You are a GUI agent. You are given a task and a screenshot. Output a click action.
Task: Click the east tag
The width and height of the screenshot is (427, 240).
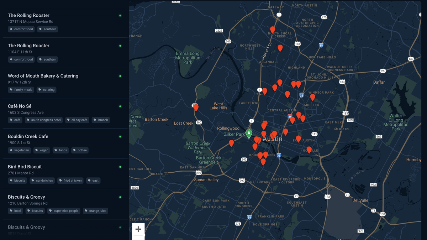coord(93,181)
